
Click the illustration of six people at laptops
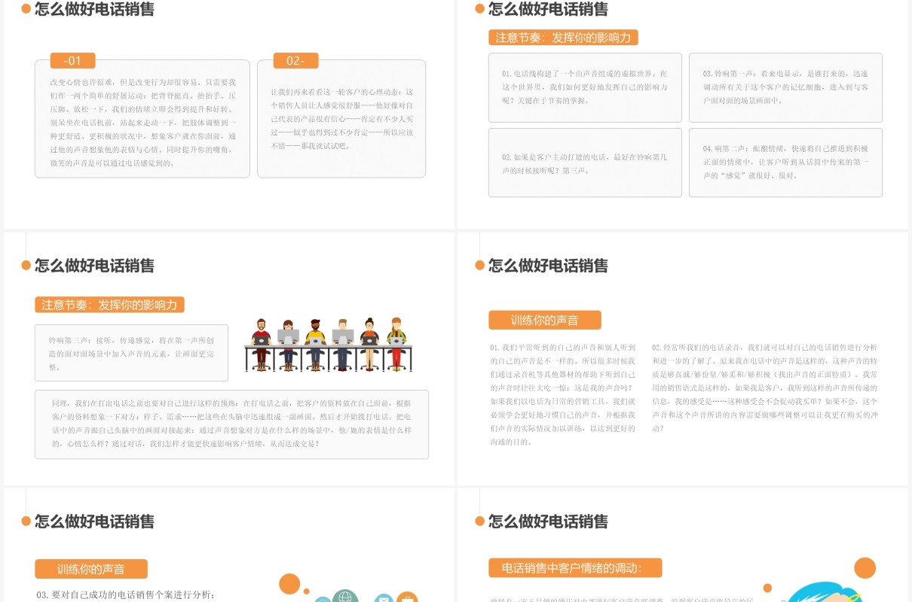pyautogui.click(x=328, y=345)
